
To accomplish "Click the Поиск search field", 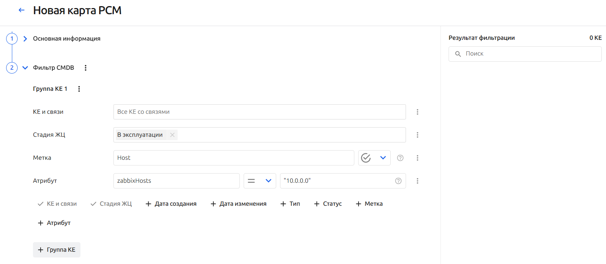I will (525, 54).
